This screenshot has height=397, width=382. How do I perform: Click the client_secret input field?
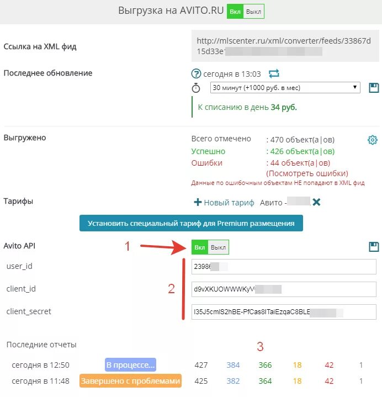[x=284, y=311]
